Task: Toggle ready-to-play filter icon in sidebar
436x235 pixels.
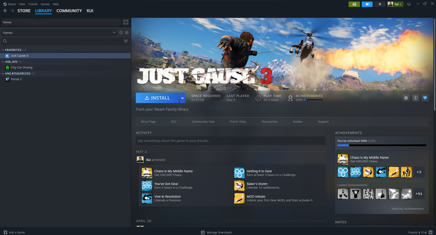Action: pyautogui.click(x=127, y=33)
